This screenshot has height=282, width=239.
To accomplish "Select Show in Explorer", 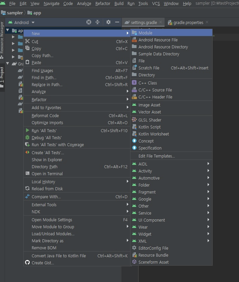I will [77, 160].
